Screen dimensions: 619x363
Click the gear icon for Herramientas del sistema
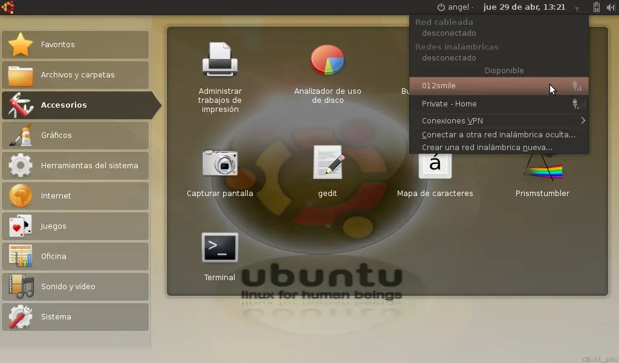click(21, 166)
